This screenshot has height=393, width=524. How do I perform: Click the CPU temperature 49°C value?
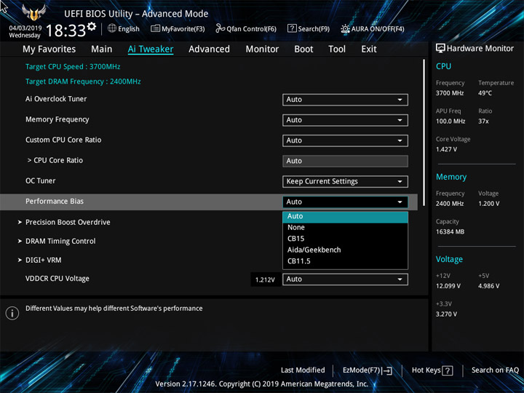point(485,93)
